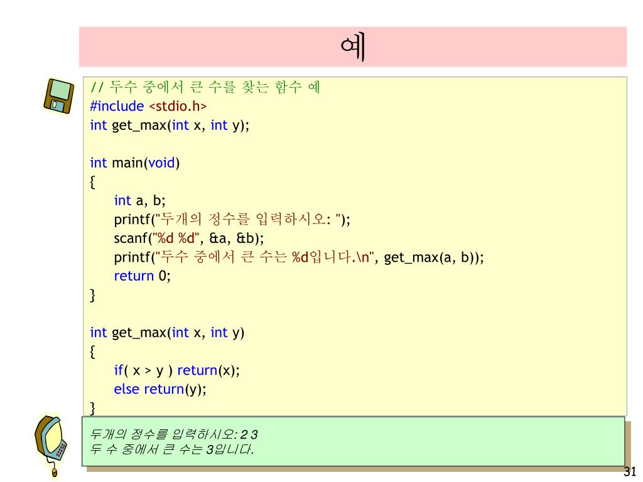
Task: Click the 'else return(y);' line
Action: coord(160,389)
